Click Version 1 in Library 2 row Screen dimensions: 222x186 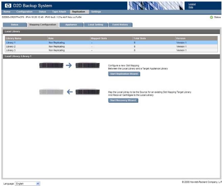click(181, 47)
